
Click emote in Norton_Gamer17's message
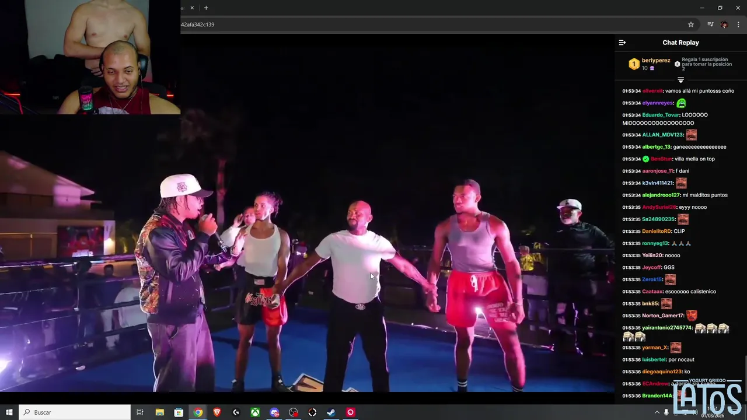692,315
